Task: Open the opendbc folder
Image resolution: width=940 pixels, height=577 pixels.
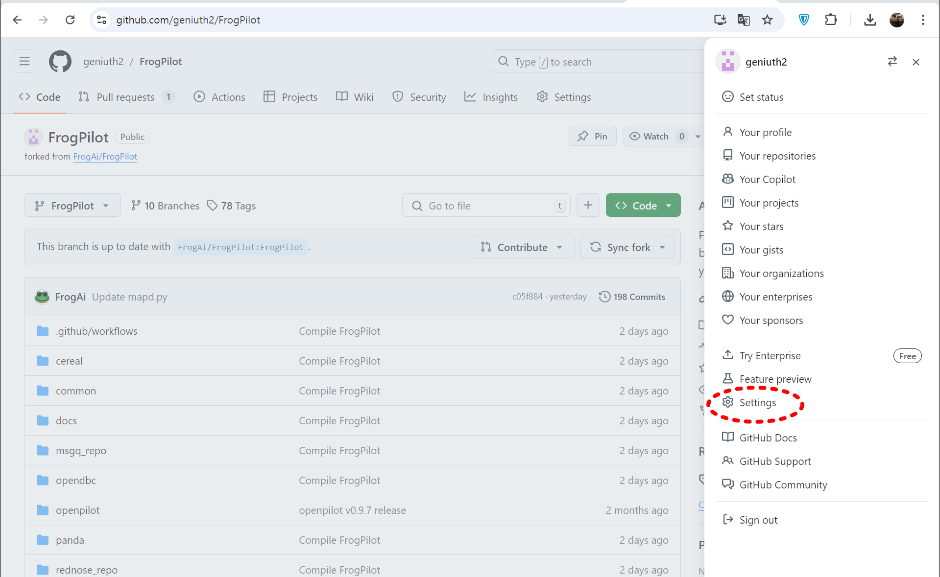Action: 76,481
